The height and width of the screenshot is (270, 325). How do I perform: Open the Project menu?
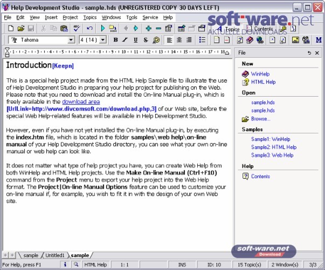[70, 17]
